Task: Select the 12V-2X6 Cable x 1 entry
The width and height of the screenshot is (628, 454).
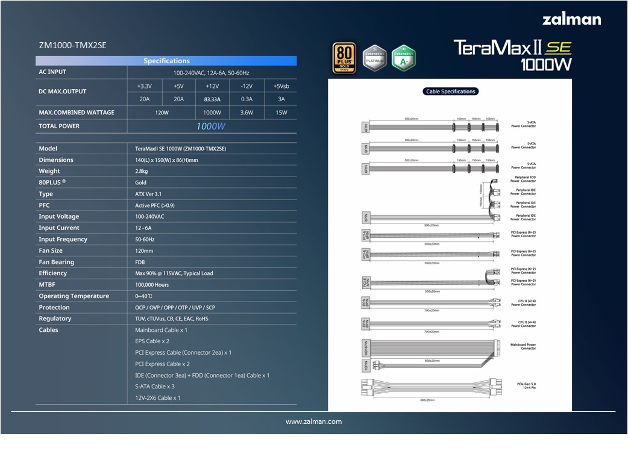Action: (x=157, y=398)
